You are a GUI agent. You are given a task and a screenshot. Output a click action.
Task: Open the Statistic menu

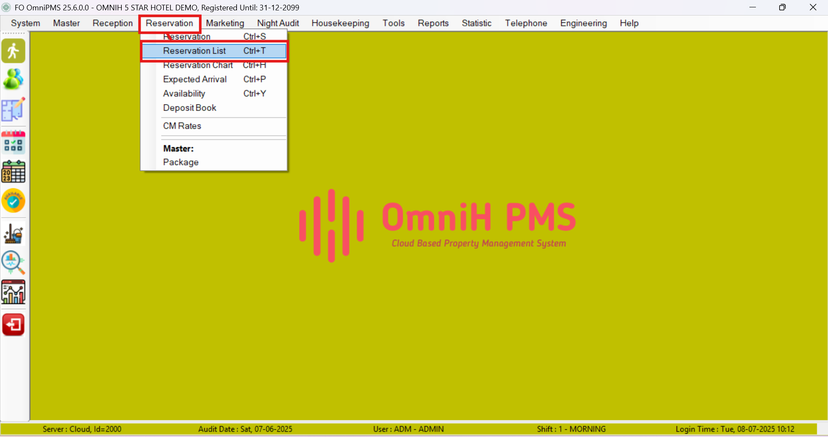(x=477, y=23)
